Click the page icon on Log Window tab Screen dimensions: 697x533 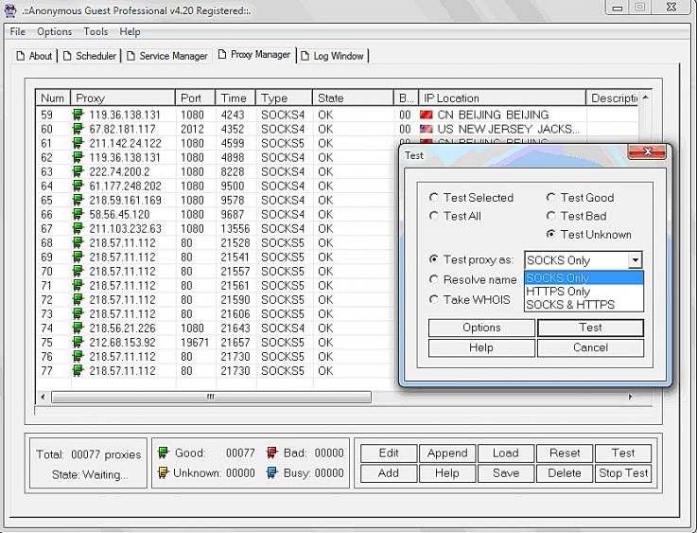[x=305, y=56]
